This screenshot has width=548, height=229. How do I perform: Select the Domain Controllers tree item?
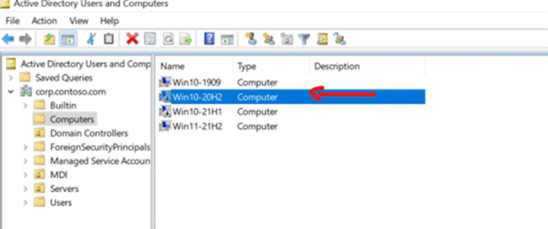89,133
